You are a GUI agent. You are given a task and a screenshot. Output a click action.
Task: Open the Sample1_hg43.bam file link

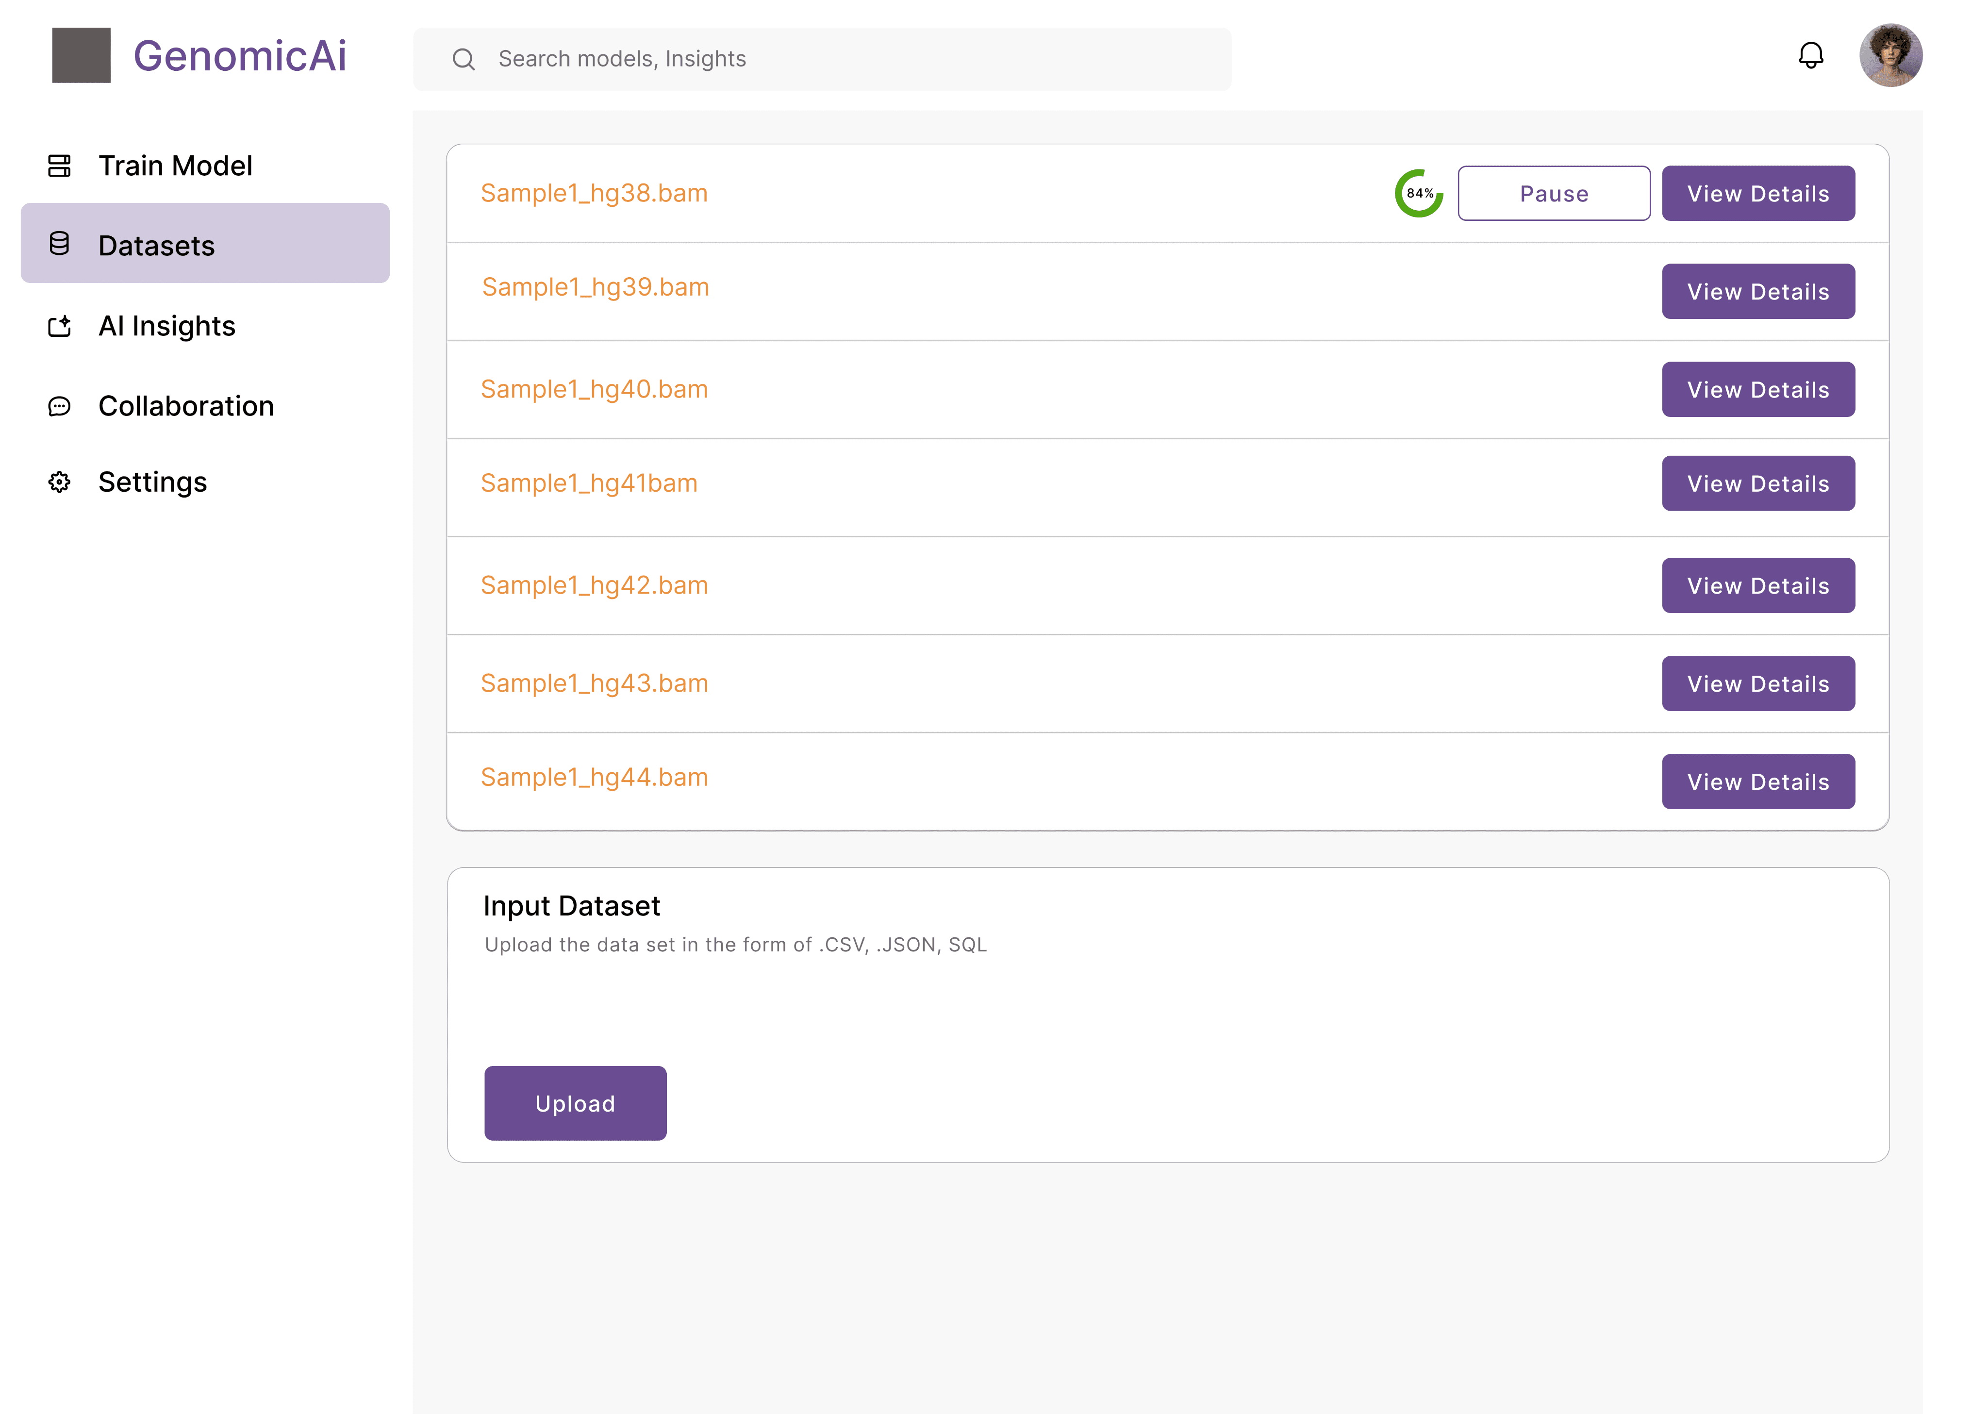595,683
